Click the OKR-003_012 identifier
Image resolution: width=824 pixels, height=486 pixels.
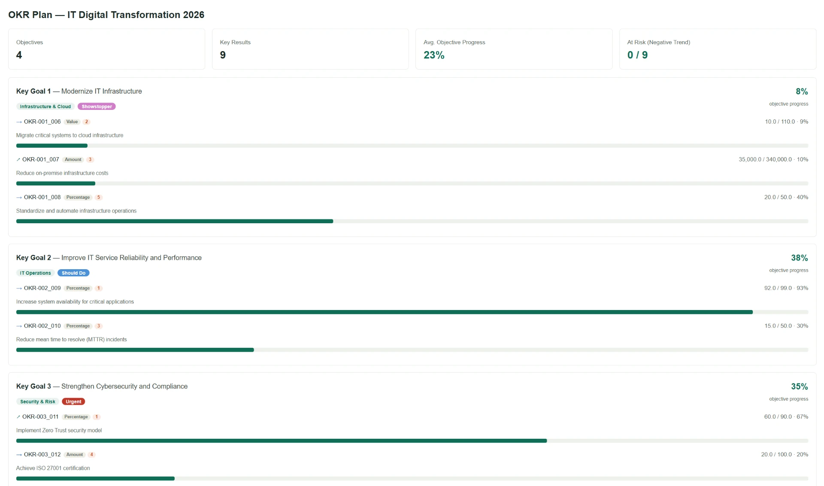pos(42,455)
